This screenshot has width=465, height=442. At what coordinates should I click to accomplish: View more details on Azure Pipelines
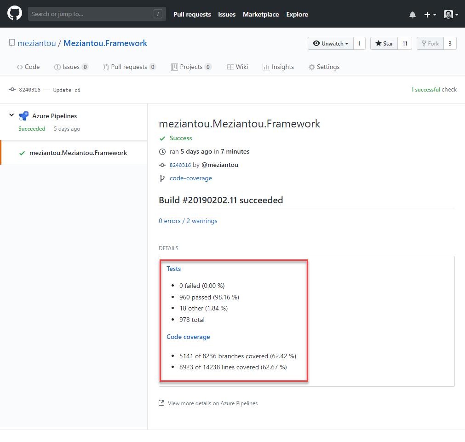click(x=212, y=403)
